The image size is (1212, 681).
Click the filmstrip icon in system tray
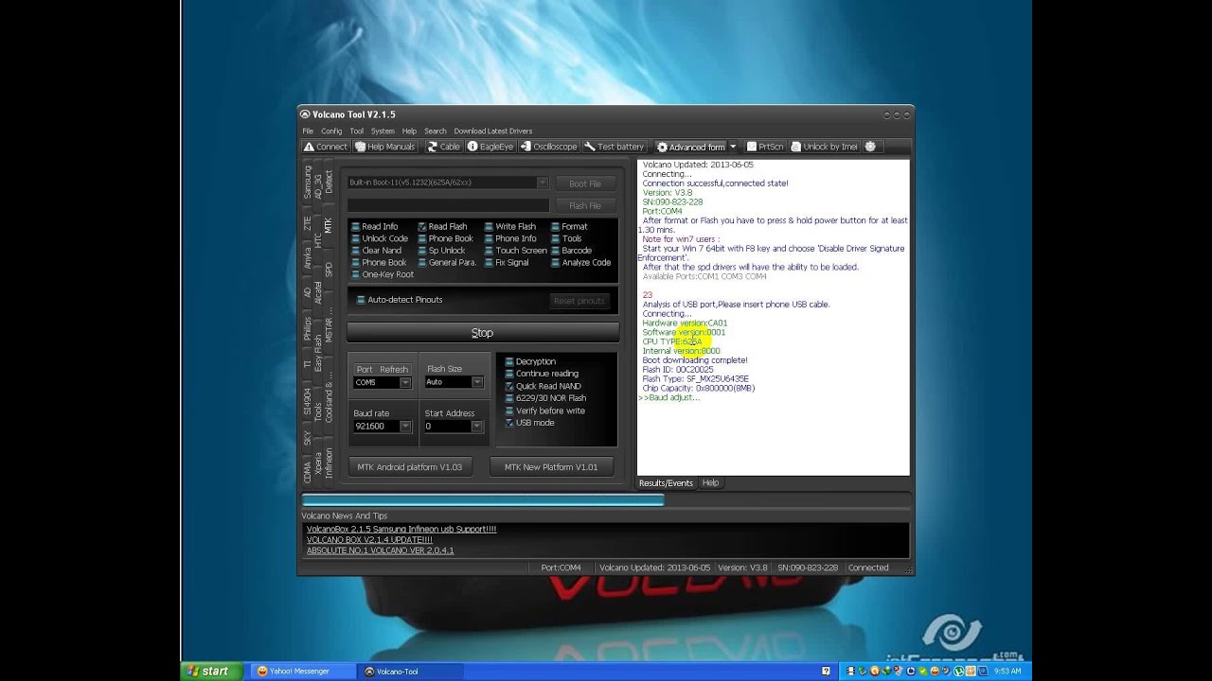[x=850, y=671]
